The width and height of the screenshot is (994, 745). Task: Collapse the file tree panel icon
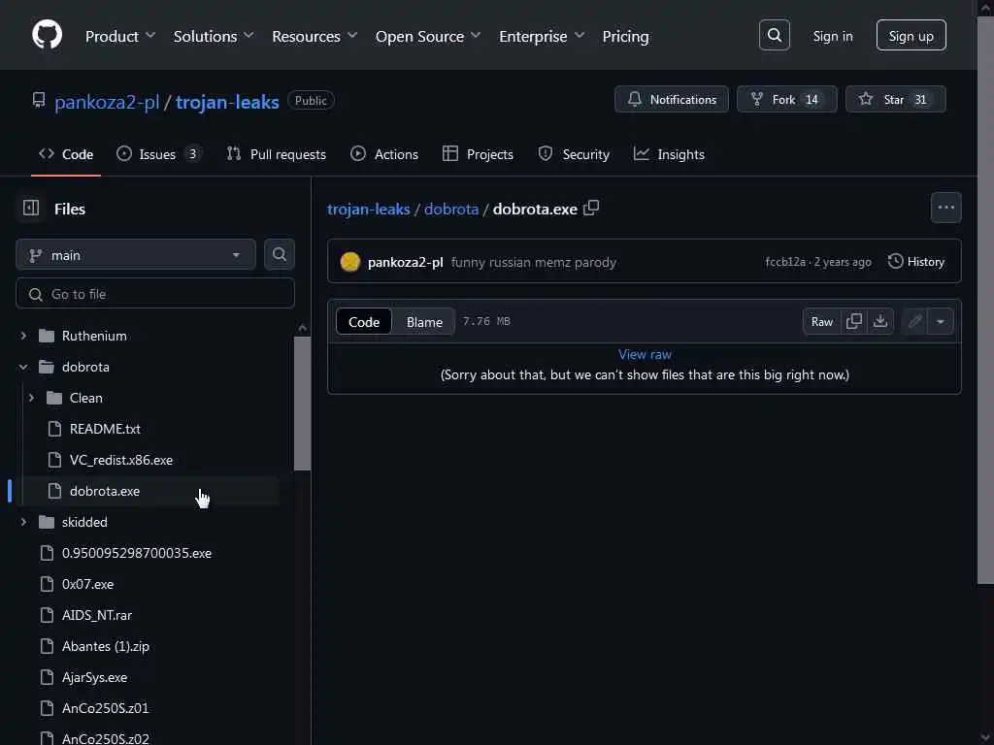[31, 209]
